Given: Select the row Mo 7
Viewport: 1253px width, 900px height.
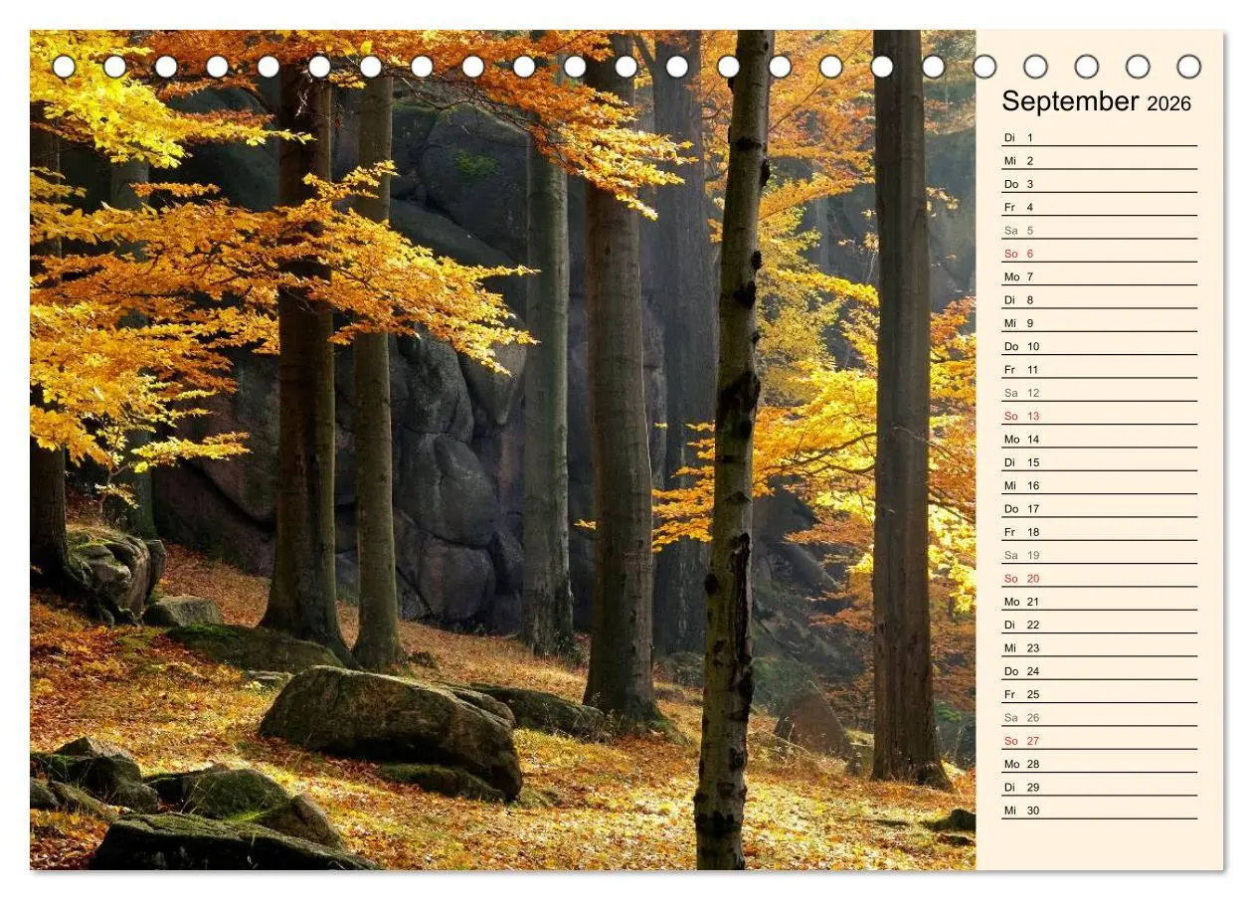Looking at the screenshot, I should pyautogui.click(x=1099, y=275).
